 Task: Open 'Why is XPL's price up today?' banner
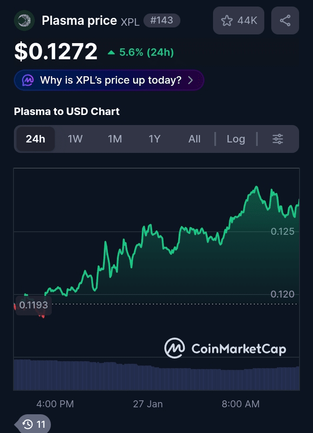tap(110, 80)
